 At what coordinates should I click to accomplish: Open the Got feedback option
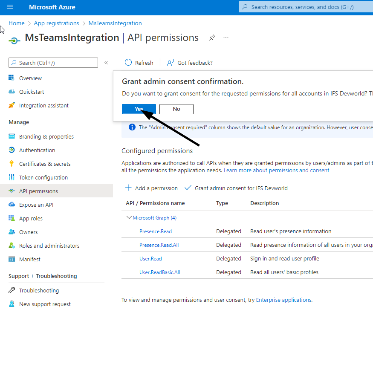point(189,63)
